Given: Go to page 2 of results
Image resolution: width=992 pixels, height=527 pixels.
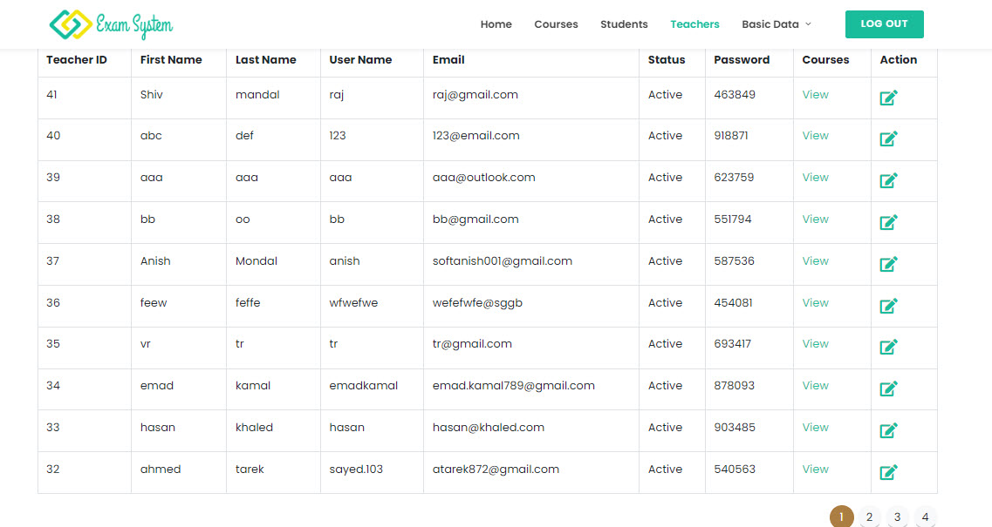Looking at the screenshot, I should coord(869,517).
